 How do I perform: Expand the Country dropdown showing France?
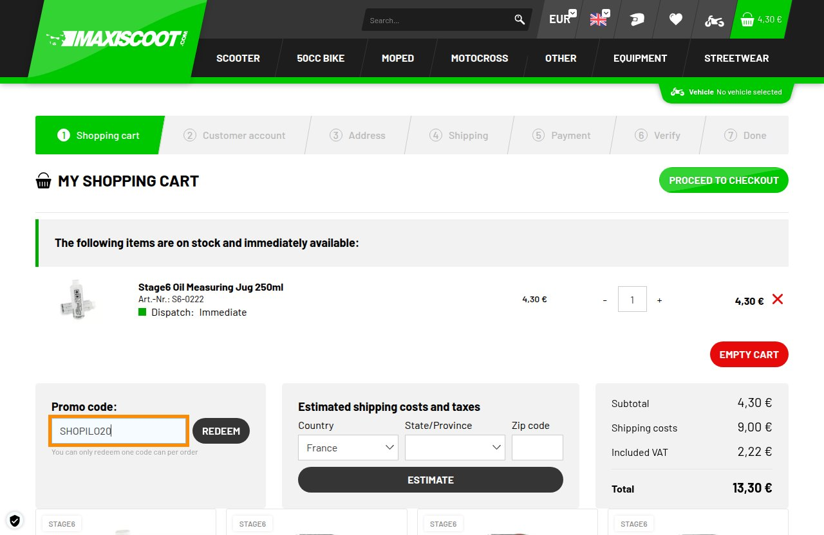348,448
